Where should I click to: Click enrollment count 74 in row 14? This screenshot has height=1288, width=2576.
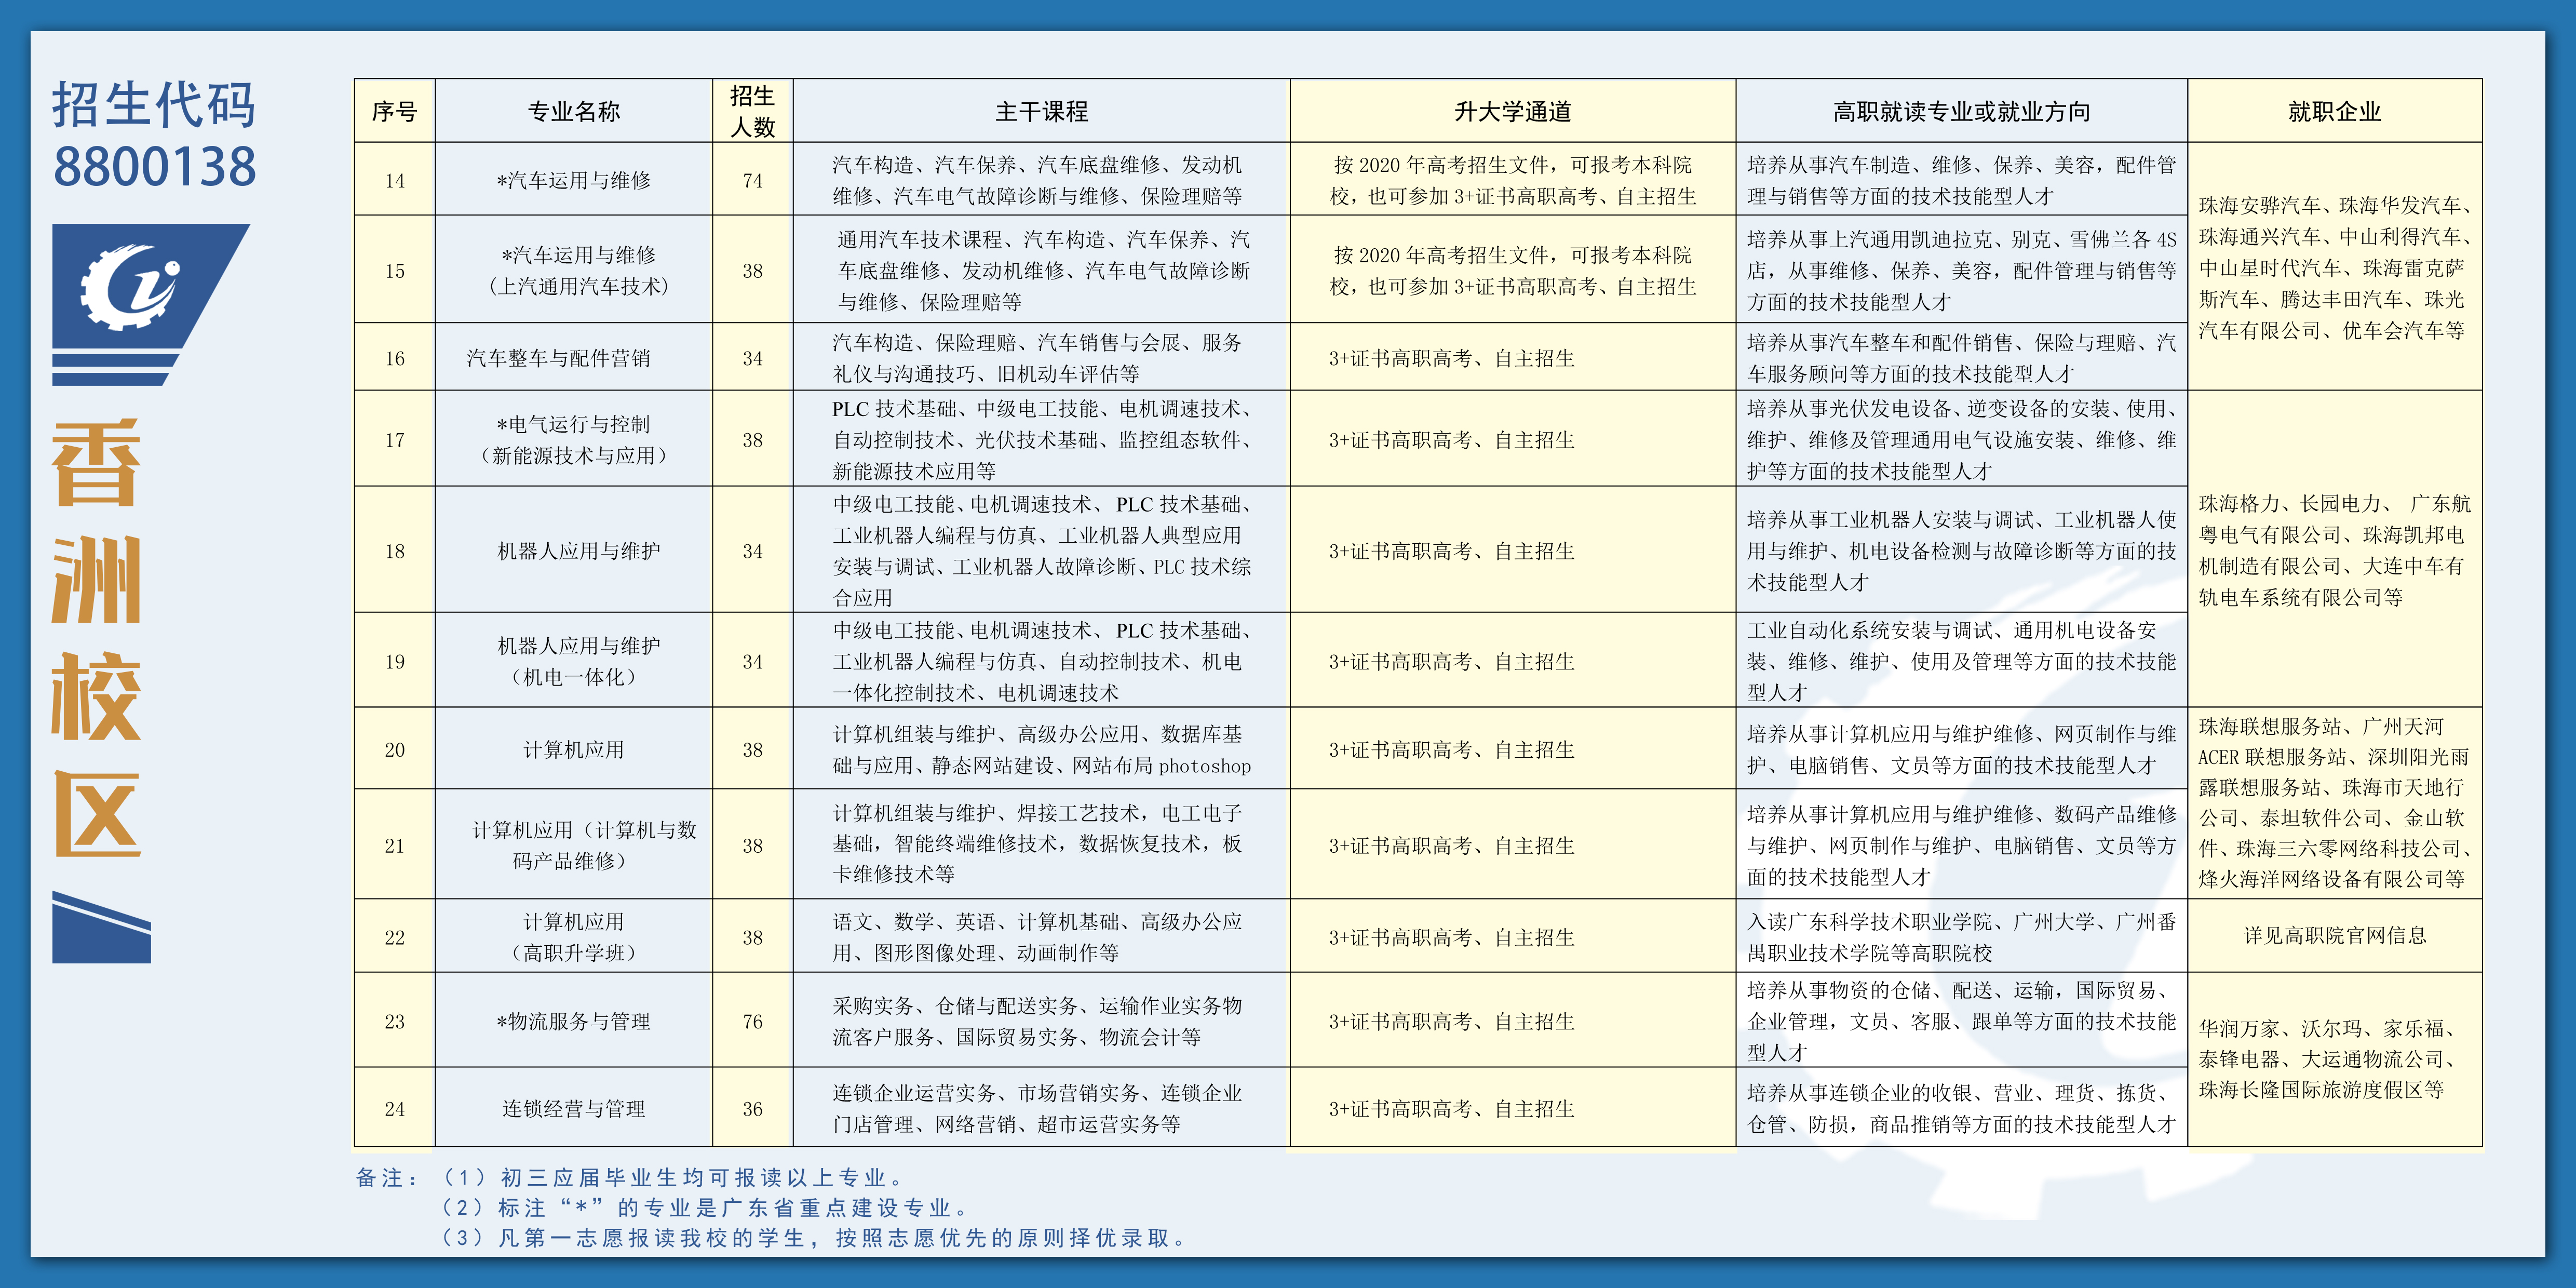pos(752,180)
